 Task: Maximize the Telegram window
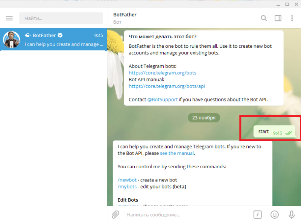click(x=287, y=4)
